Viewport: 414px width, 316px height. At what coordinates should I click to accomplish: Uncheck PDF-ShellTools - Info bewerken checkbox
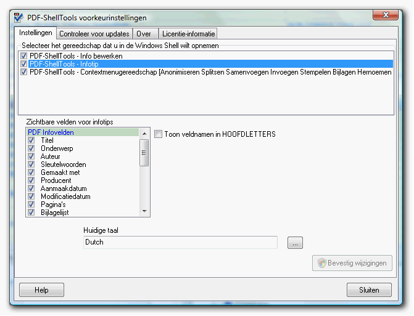[24, 56]
